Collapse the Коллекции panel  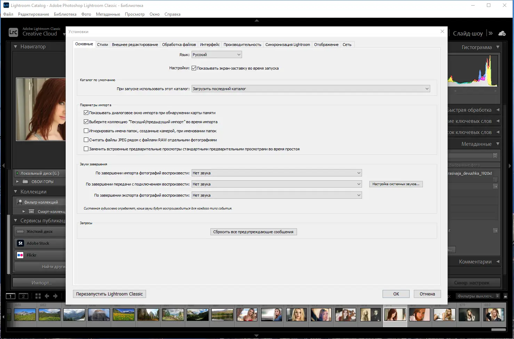[15, 192]
